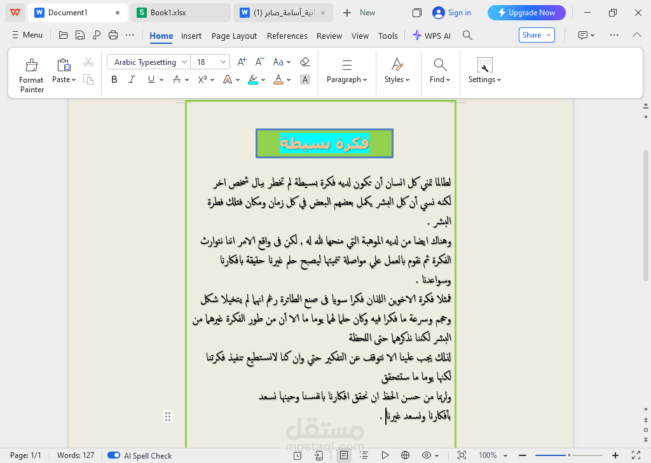Click the Copy icon below scissors
Screen dimensions: 651x463
pyautogui.click(x=88, y=79)
